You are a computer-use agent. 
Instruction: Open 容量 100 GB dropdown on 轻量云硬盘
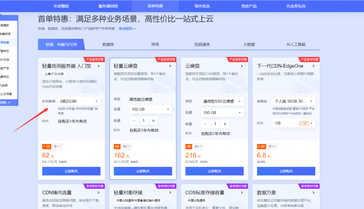pos(150,109)
